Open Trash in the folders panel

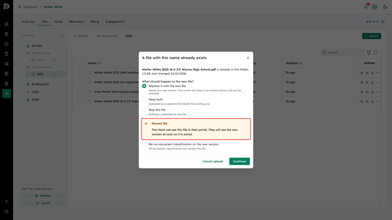coord(35,100)
